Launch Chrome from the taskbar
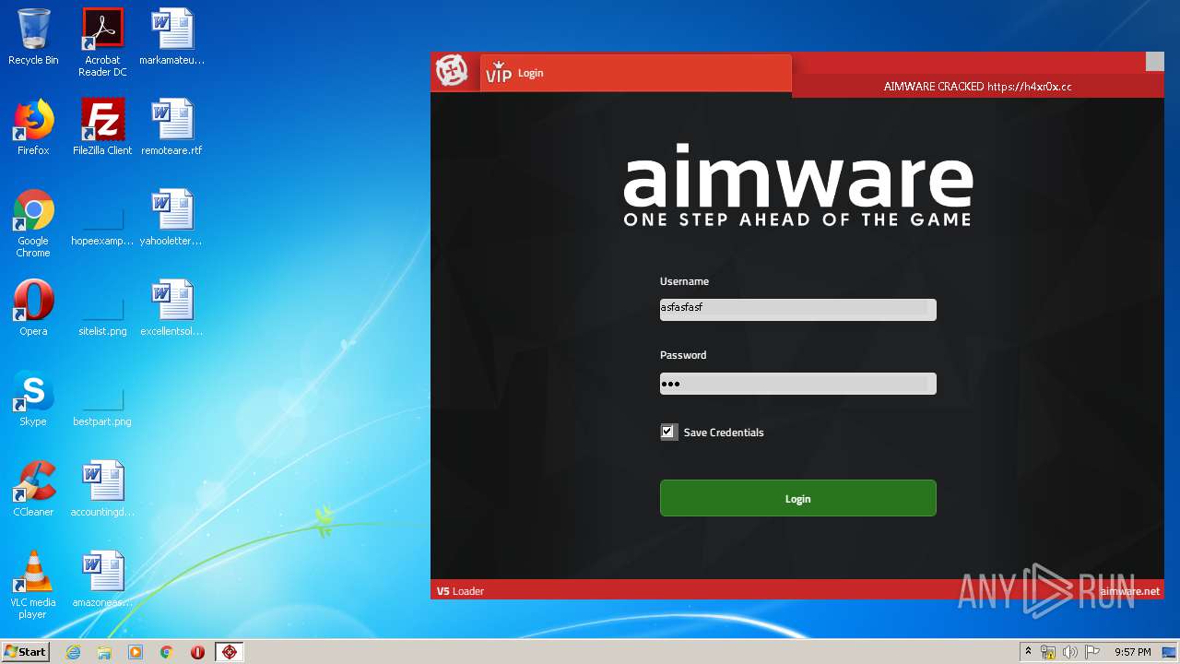 pyautogui.click(x=167, y=652)
